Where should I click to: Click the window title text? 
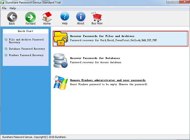coord(33,3)
